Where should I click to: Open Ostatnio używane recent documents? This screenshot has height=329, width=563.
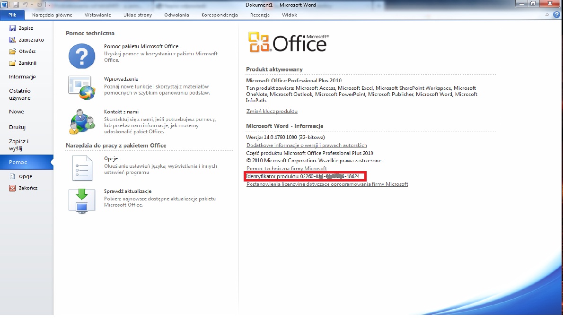pyautogui.click(x=20, y=95)
